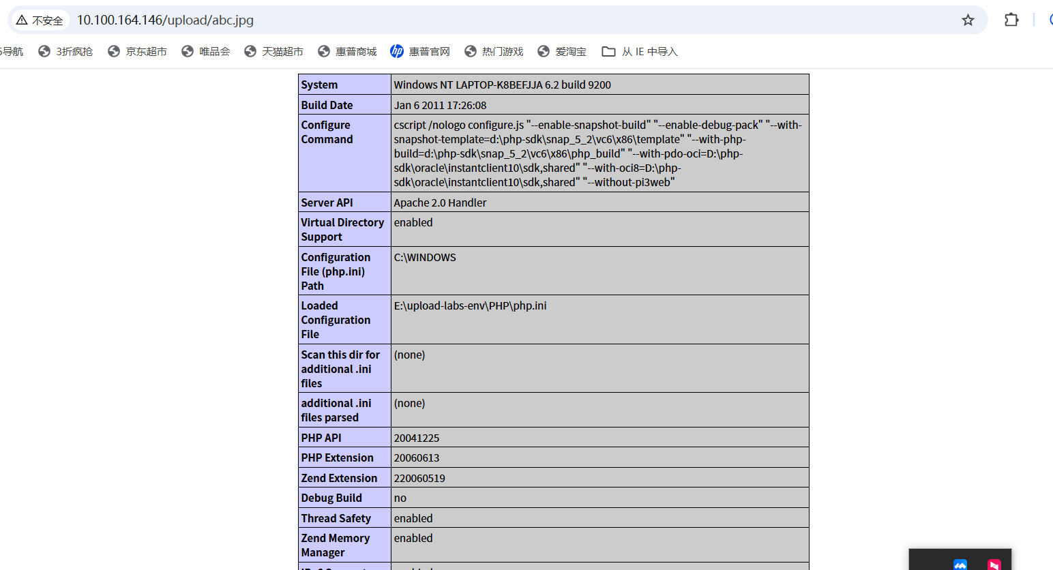Click the 220060519 value
Image resolution: width=1053 pixels, height=570 pixels.
(x=419, y=478)
